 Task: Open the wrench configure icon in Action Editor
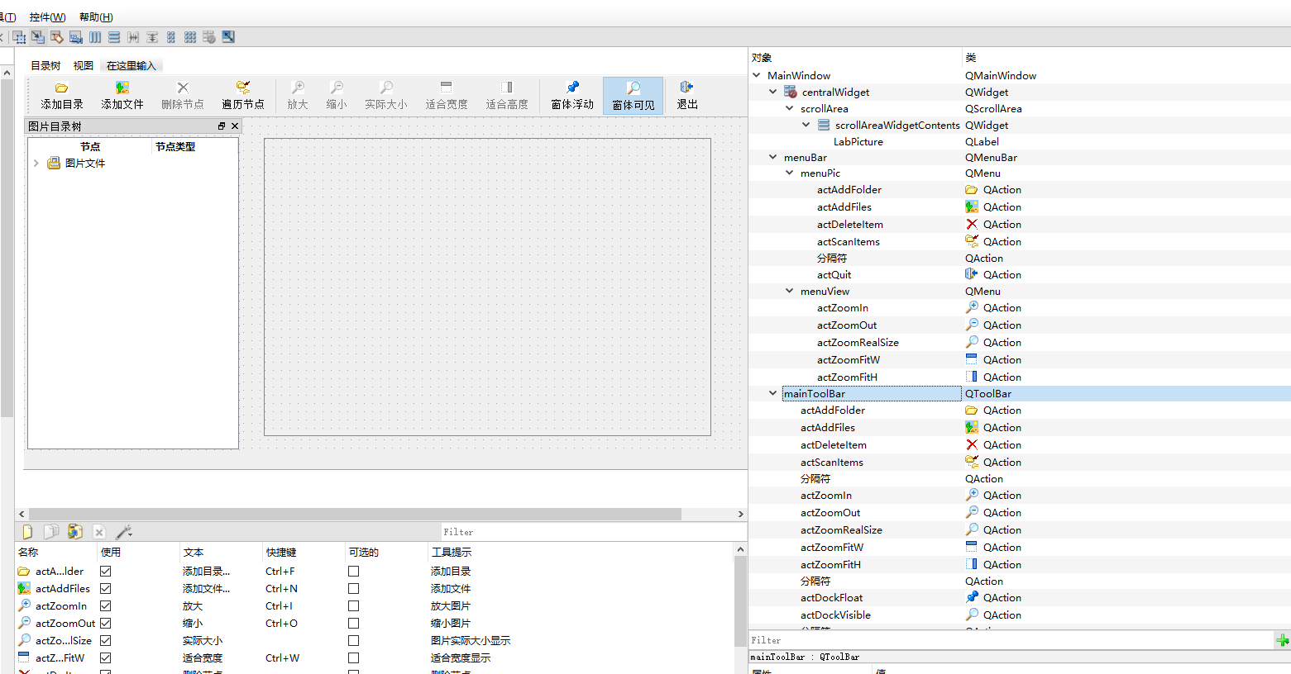(x=124, y=532)
